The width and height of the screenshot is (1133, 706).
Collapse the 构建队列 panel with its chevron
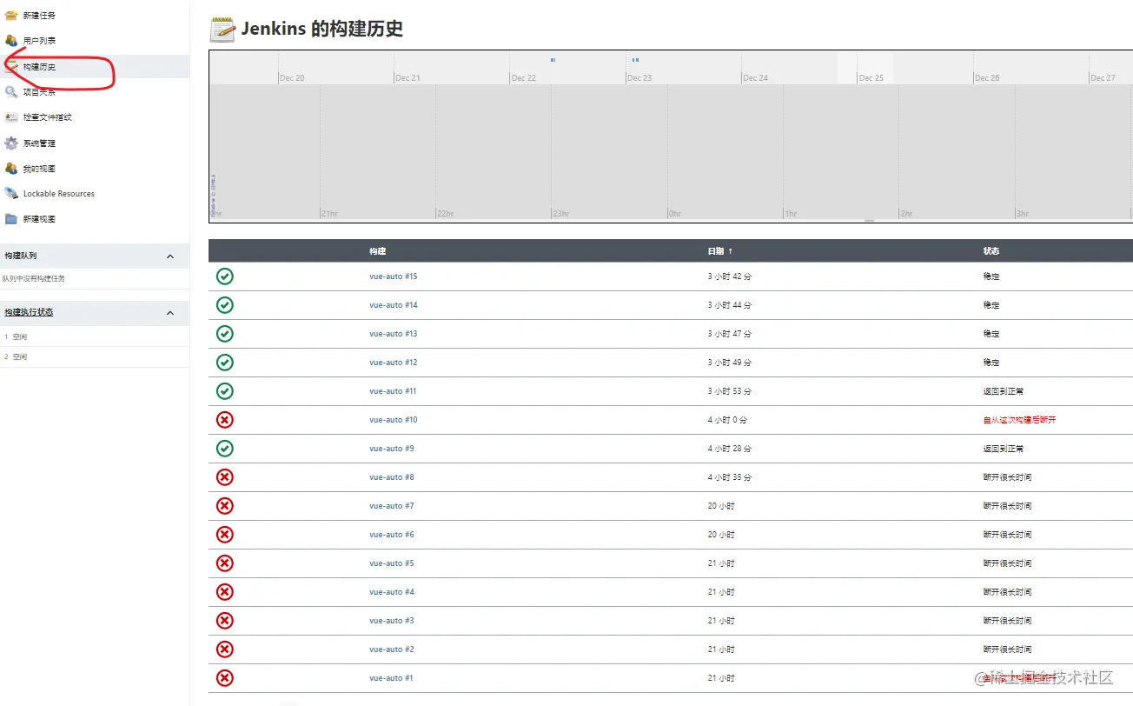click(170, 256)
